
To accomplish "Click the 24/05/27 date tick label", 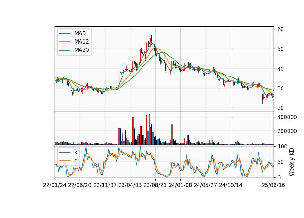I will [206, 185].
